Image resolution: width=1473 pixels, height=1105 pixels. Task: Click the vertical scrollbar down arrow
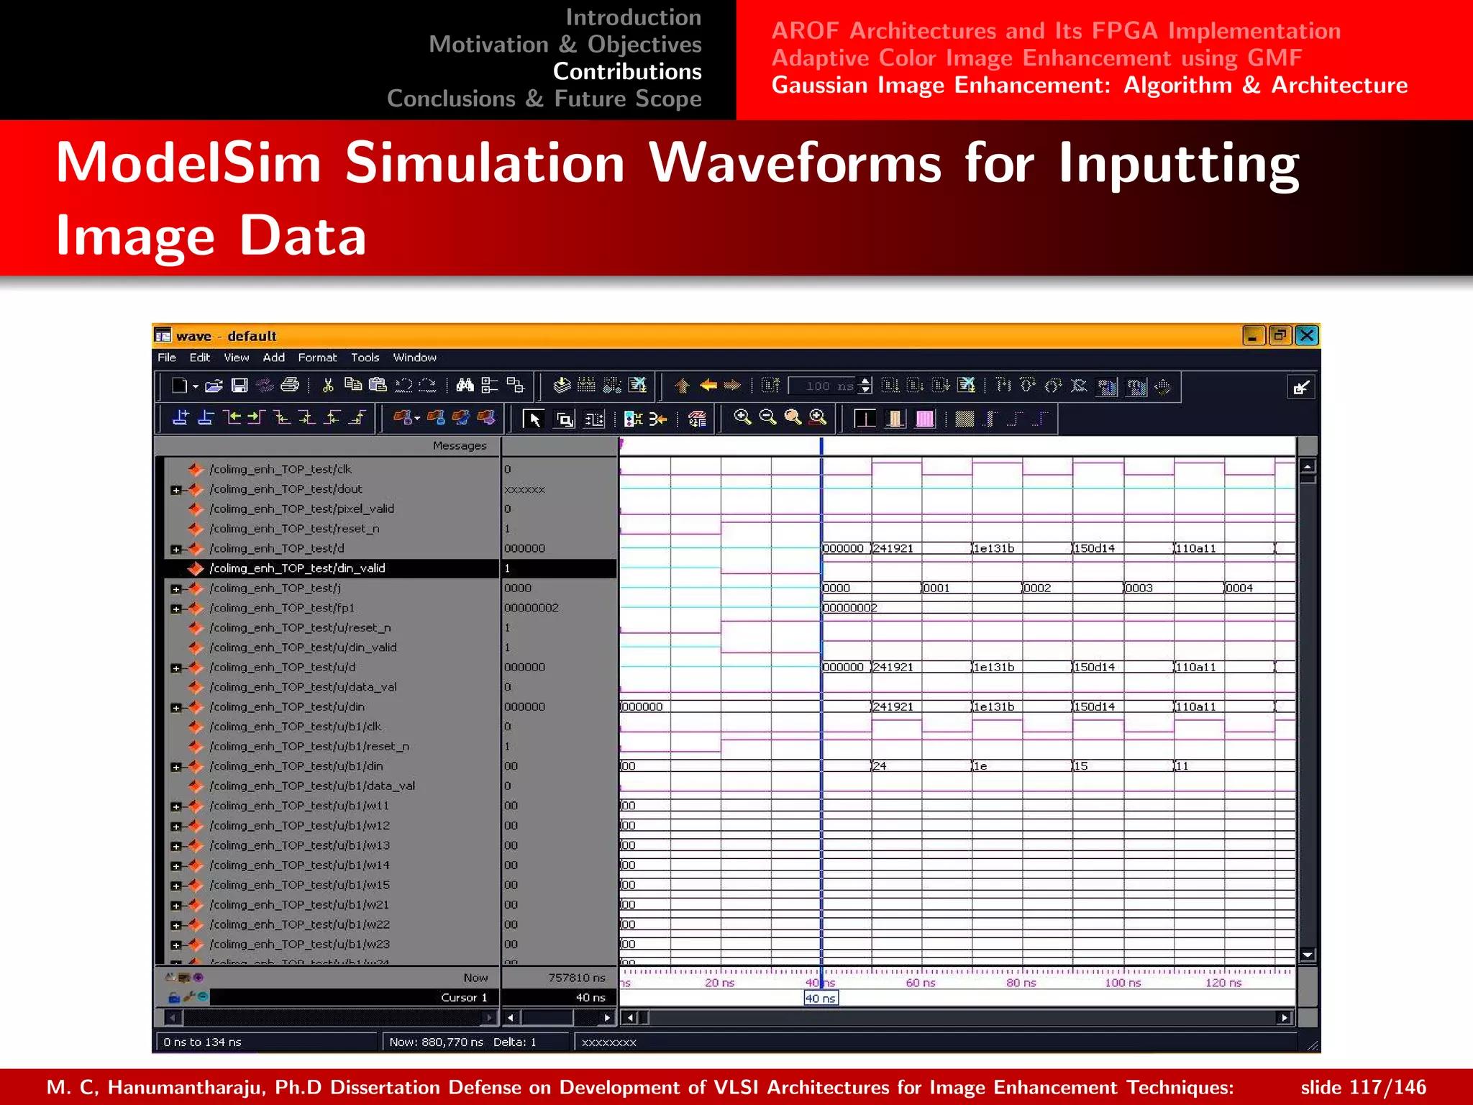pyautogui.click(x=1308, y=955)
